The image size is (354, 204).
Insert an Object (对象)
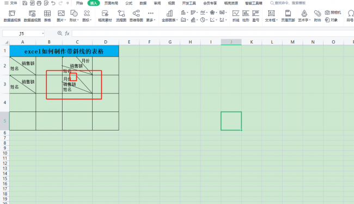331,20
